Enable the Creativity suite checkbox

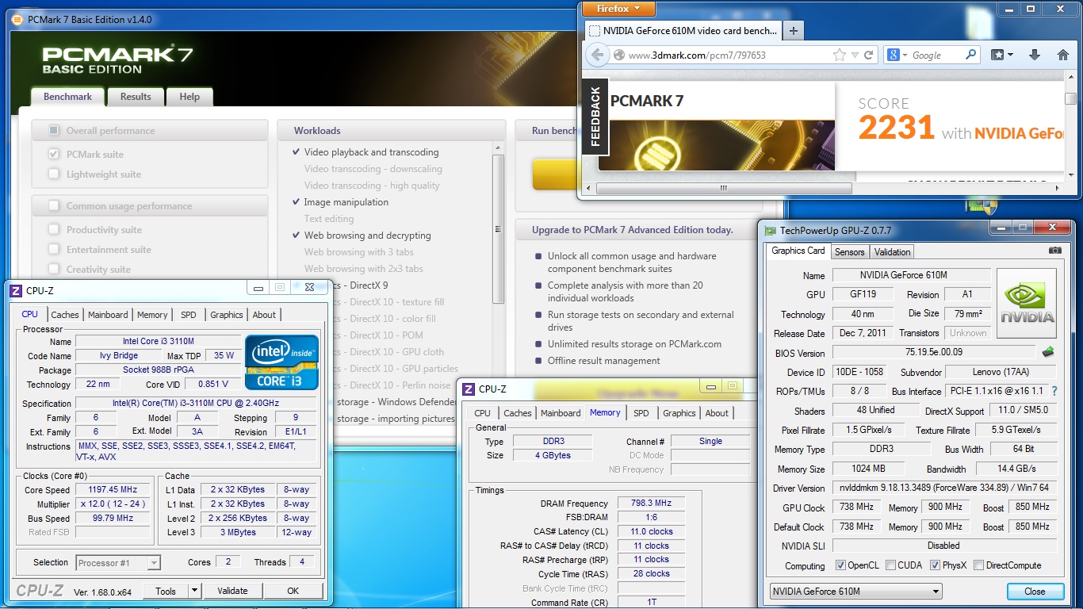[54, 269]
